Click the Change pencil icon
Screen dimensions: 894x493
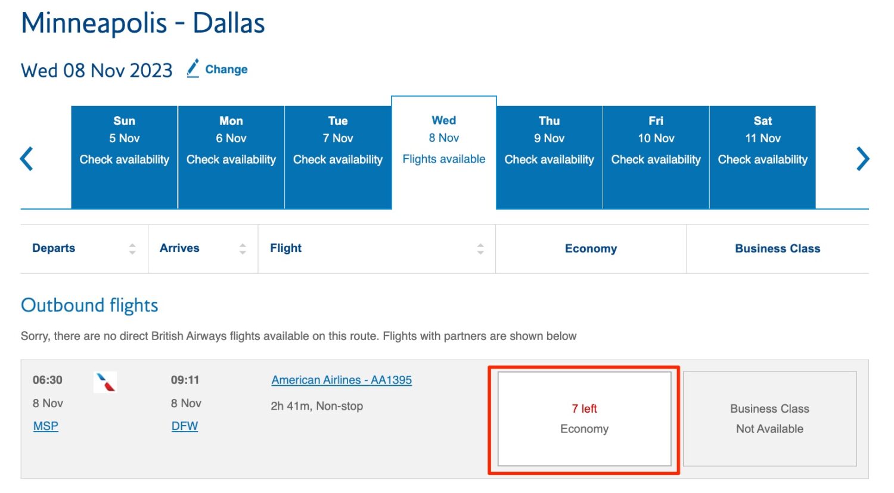click(x=192, y=68)
